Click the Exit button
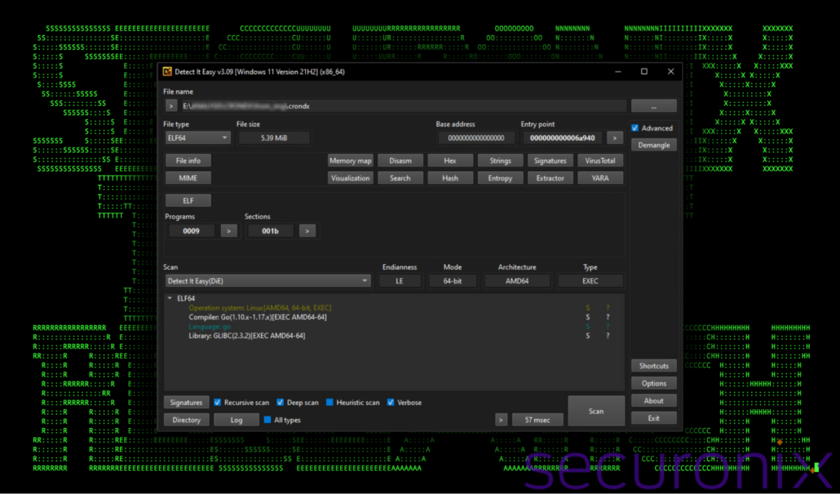Viewport: 840px width, 494px height. 653,418
